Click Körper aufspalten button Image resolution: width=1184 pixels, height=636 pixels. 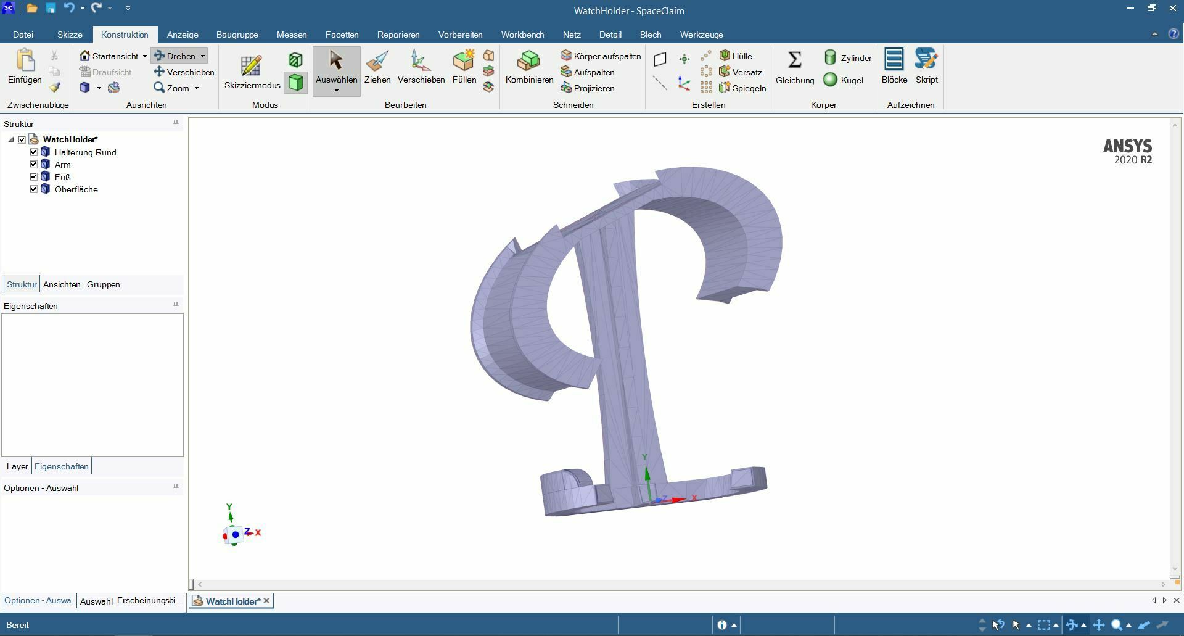pyautogui.click(x=601, y=56)
